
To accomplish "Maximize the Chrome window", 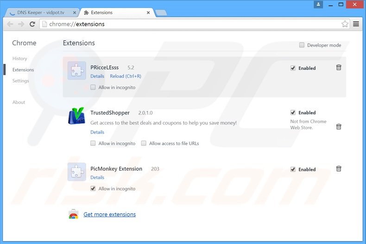I will click(x=341, y=5).
